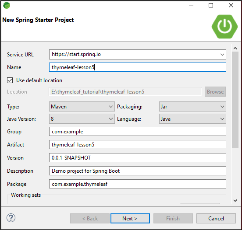The image size is (242, 230).
Task: Click the Working sets group label
Action: [26, 195]
